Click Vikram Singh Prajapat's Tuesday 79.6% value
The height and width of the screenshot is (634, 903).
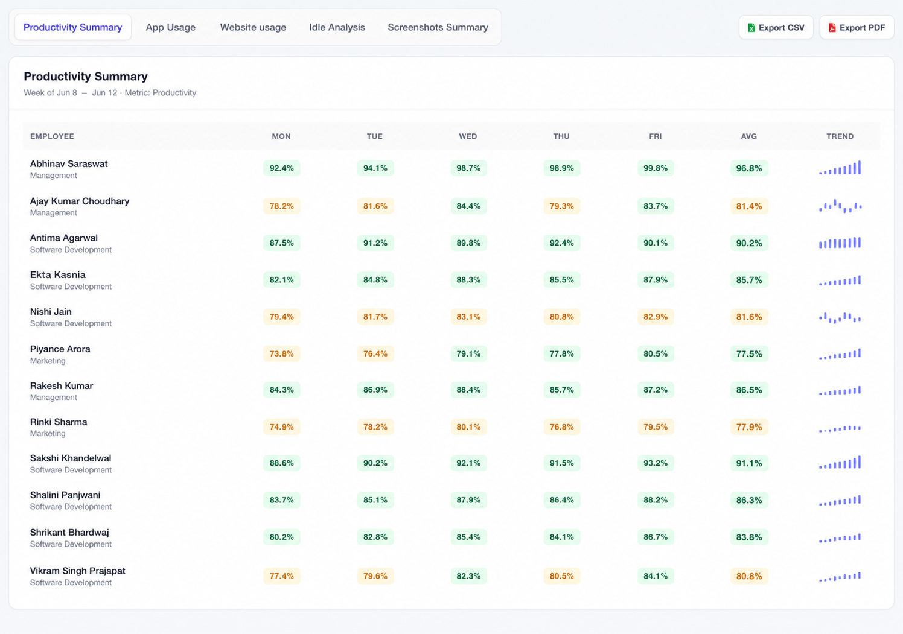[375, 576]
